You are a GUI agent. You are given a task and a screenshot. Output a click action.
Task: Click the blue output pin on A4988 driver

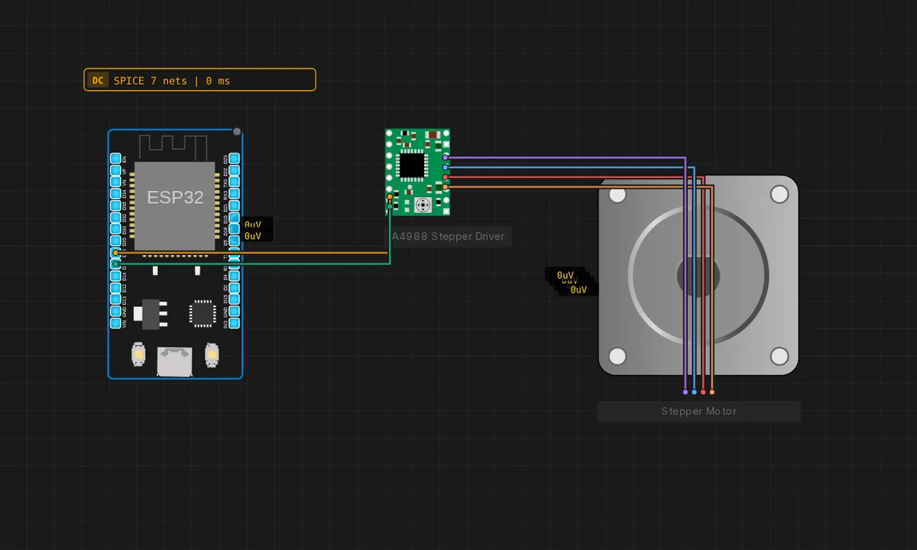point(446,167)
